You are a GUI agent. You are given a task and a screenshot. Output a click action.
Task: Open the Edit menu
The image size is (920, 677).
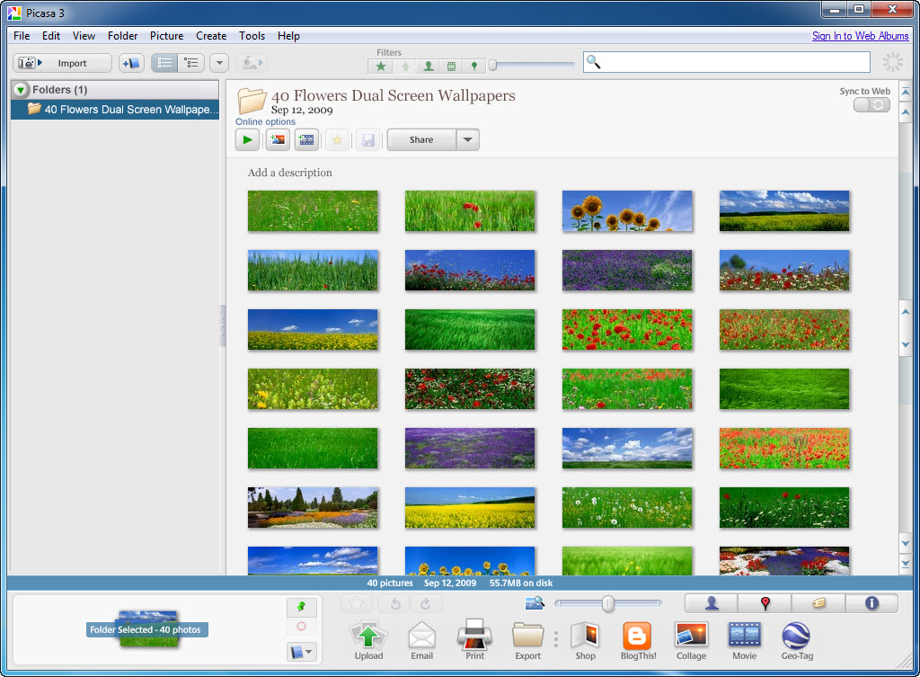pos(51,36)
